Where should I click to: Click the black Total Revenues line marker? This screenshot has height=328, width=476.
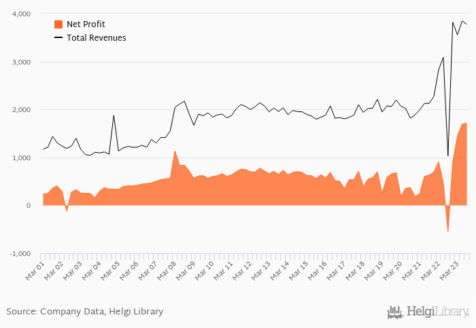tap(58, 37)
